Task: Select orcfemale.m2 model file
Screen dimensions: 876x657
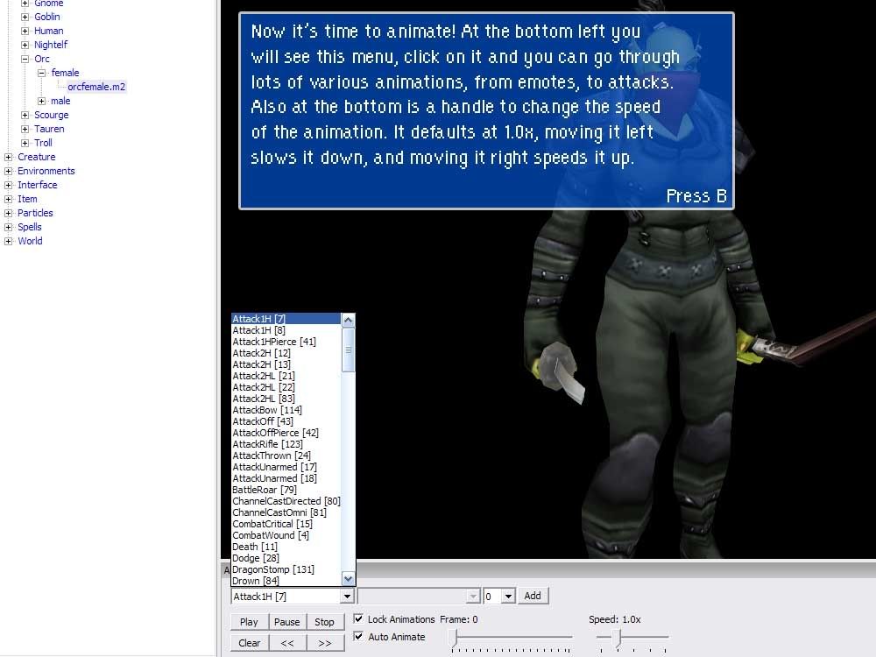Action: click(96, 87)
